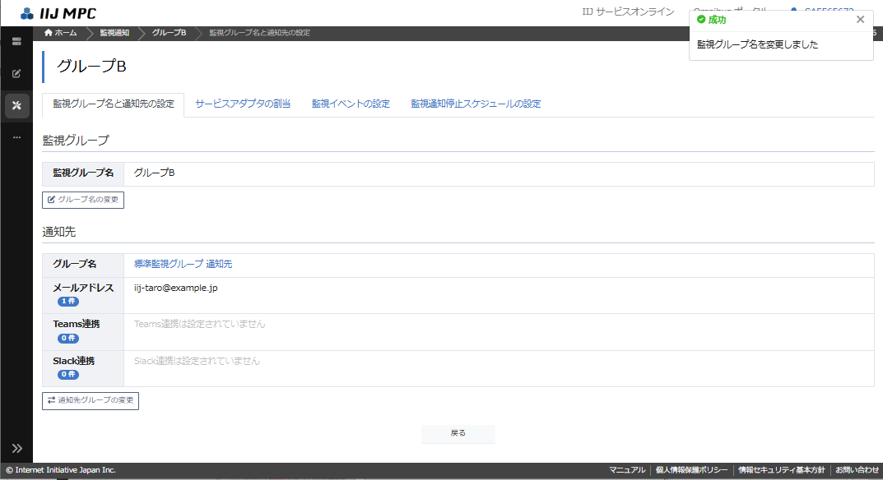Click 通知先グループの変更 button
Image resolution: width=883 pixels, height=480 pixels.
[x=90, y=400]
